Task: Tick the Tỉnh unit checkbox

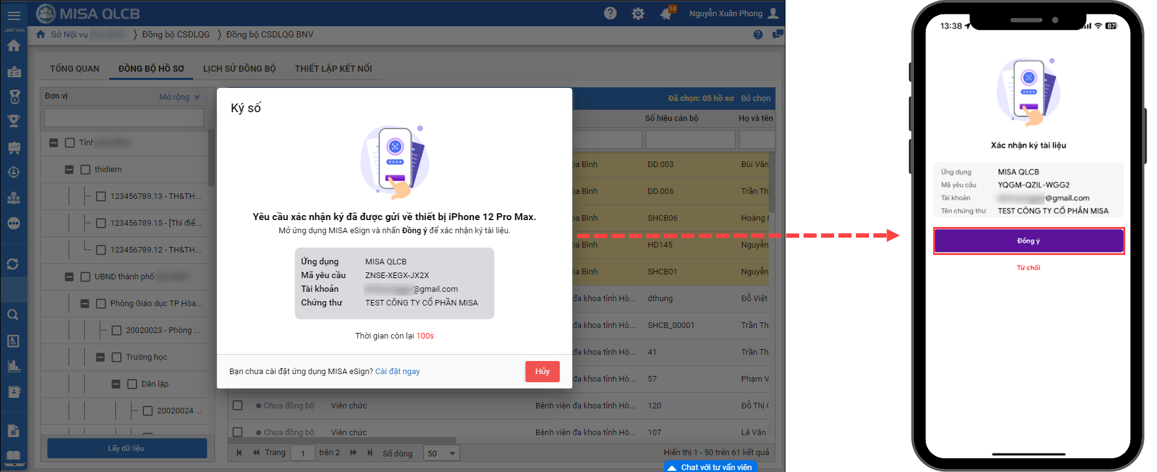Action: [x=70, y=143]
